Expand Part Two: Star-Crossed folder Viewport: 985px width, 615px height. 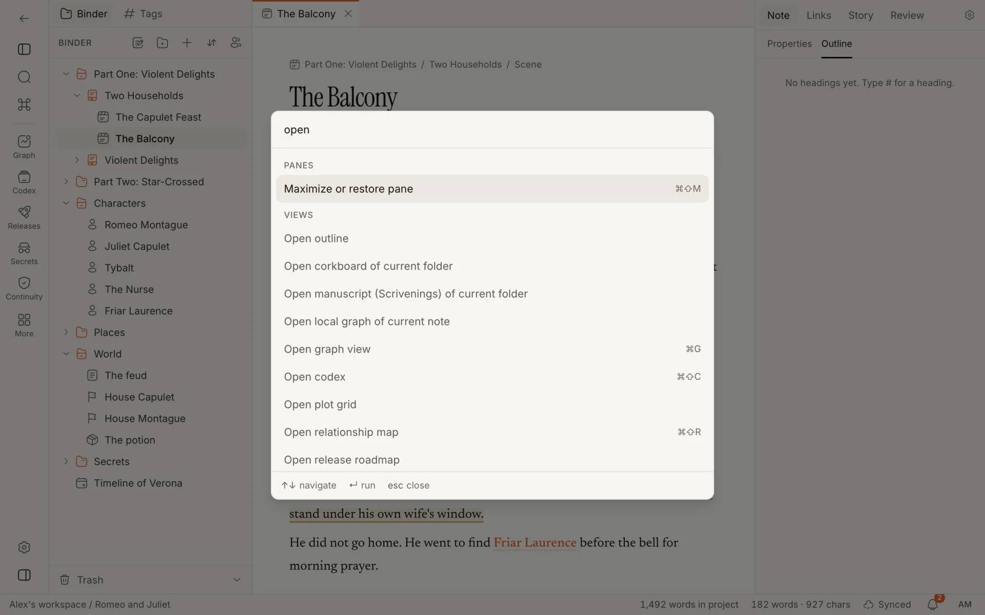click(66, 181)
